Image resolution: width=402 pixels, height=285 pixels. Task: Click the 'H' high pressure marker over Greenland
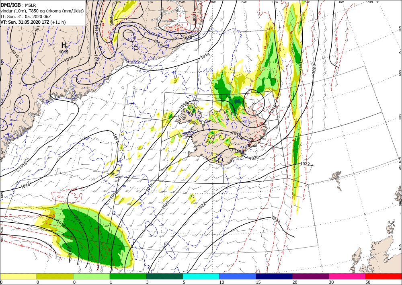(x=64, y=45)
